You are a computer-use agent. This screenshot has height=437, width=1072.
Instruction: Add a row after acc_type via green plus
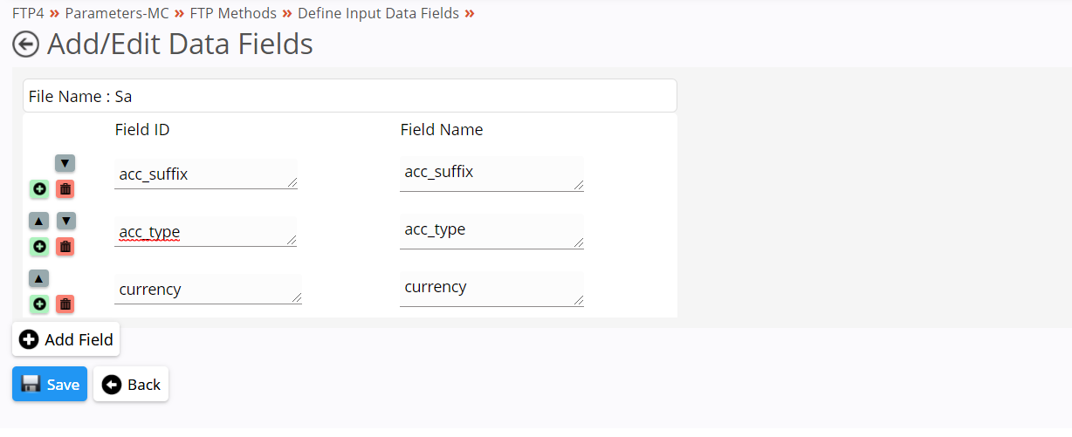pos(39,247)
